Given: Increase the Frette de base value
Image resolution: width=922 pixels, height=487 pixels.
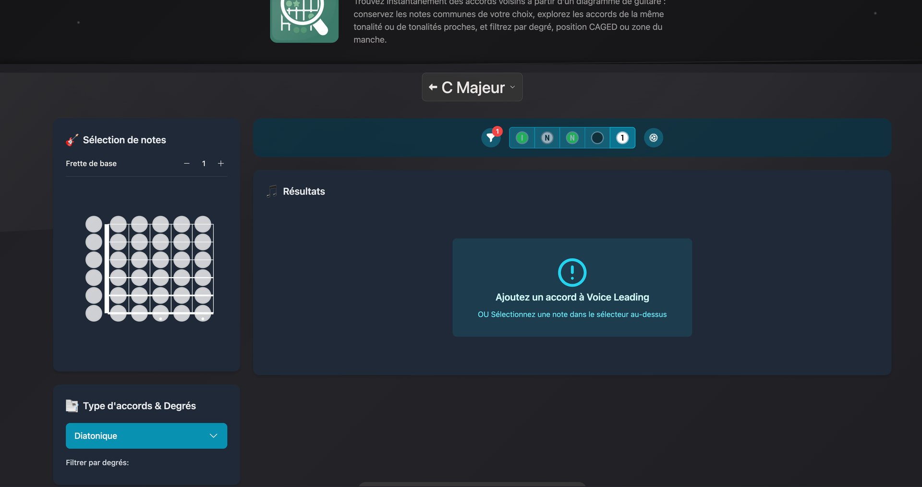Looking at the screenshot, I should 221,164.
